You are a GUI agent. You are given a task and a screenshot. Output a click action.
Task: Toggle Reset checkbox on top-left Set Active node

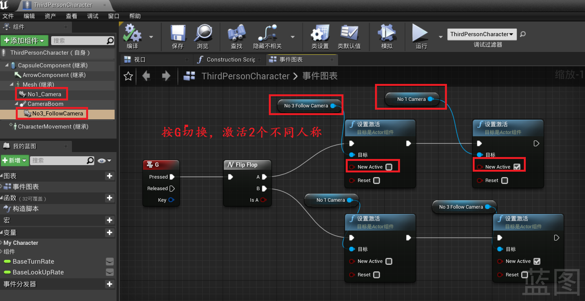[x=377, y=180]
